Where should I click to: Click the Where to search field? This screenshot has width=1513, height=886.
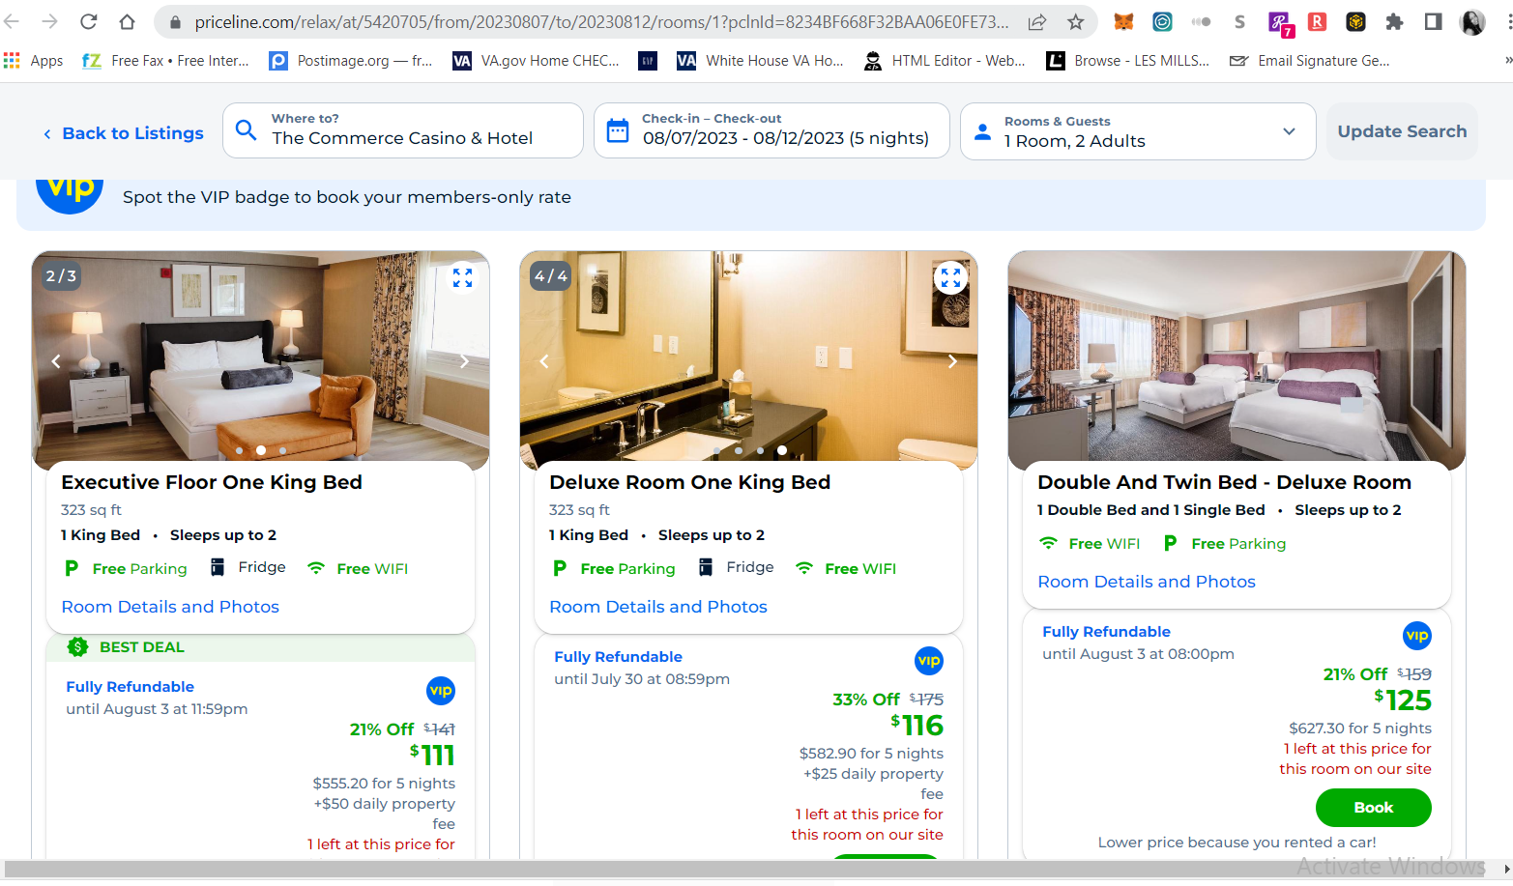pyautogui.click(x=403, y=130)
